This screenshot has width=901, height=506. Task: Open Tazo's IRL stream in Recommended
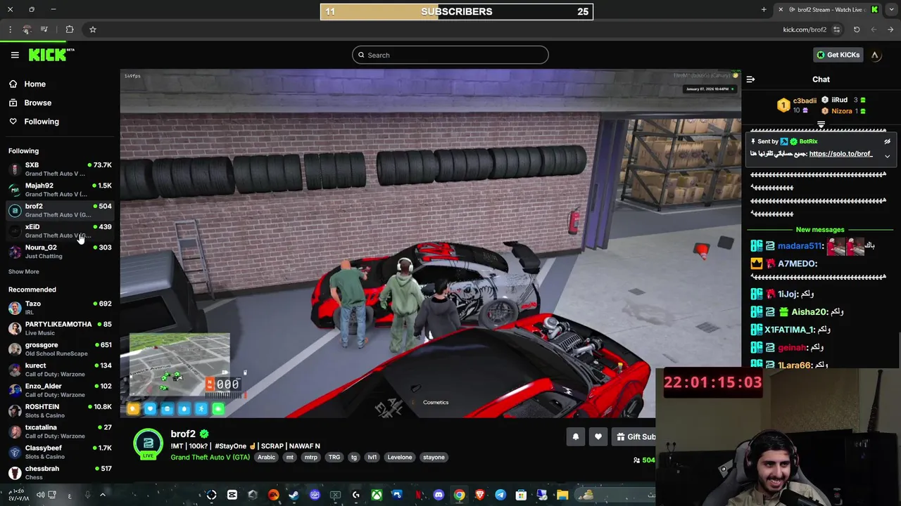60,308
